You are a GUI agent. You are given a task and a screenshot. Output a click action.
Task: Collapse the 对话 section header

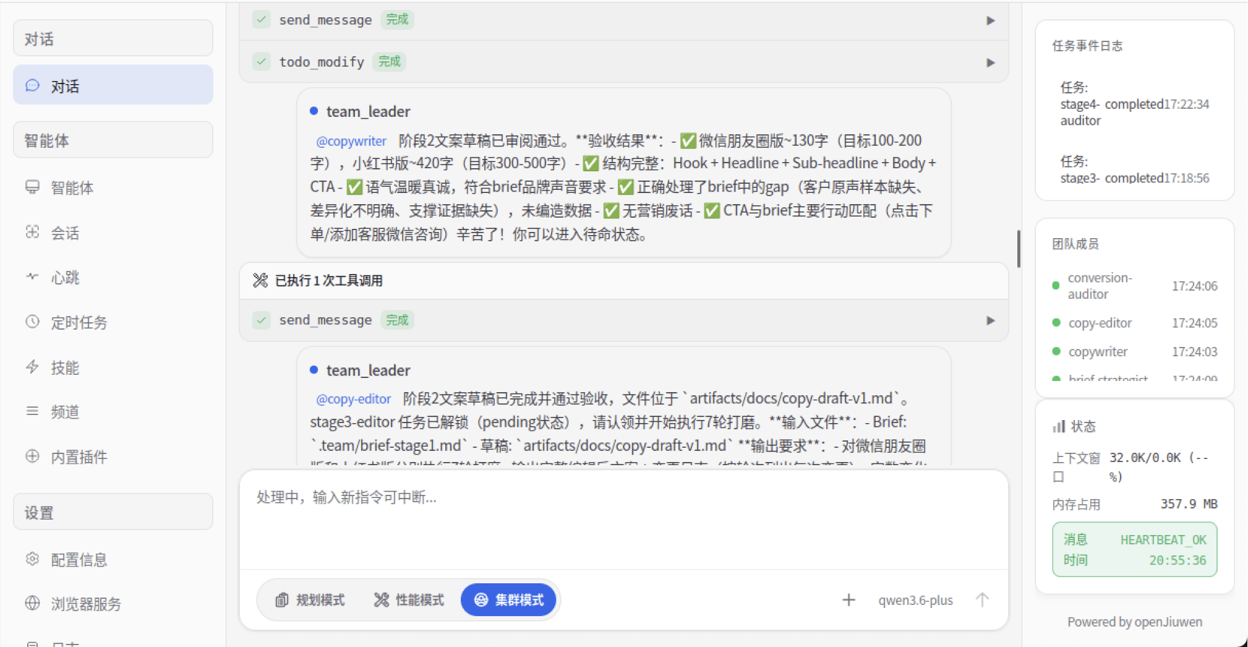(x=113, y=38)
